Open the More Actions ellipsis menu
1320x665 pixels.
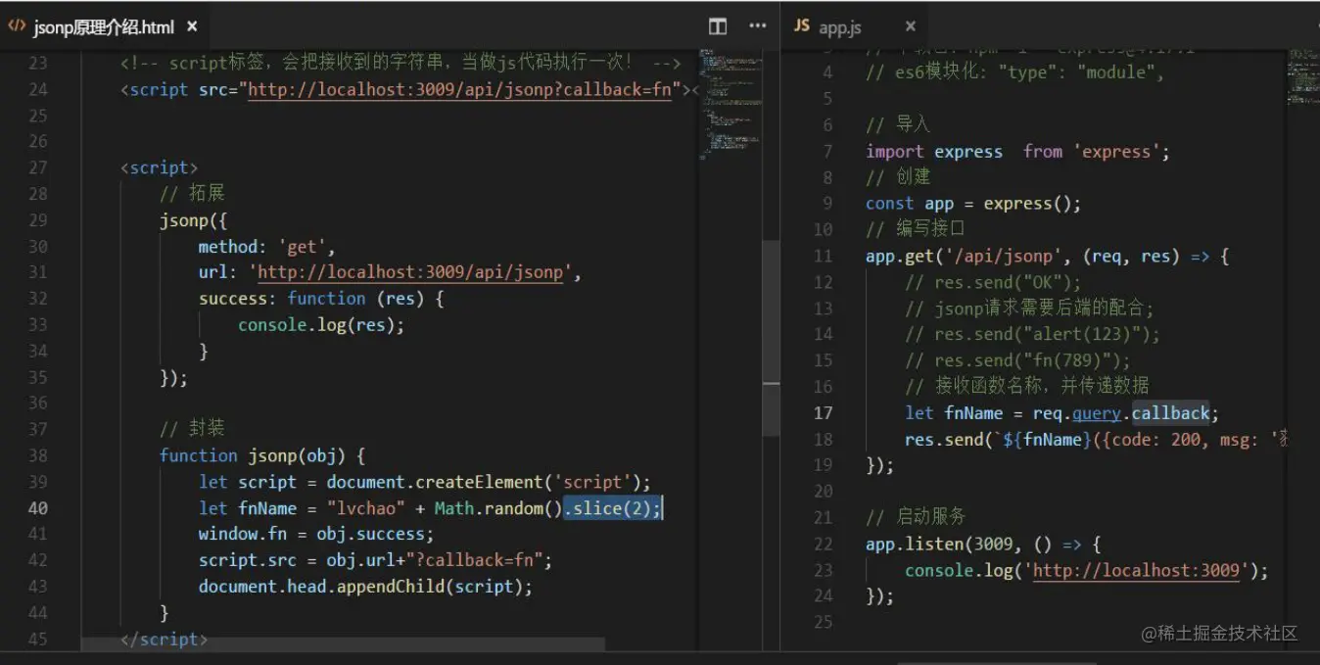coord(758,26)
